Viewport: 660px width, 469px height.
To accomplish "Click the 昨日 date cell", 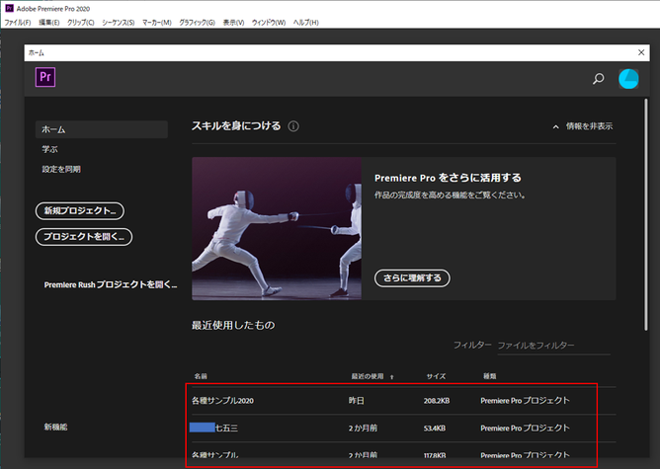I will [356, 401].
